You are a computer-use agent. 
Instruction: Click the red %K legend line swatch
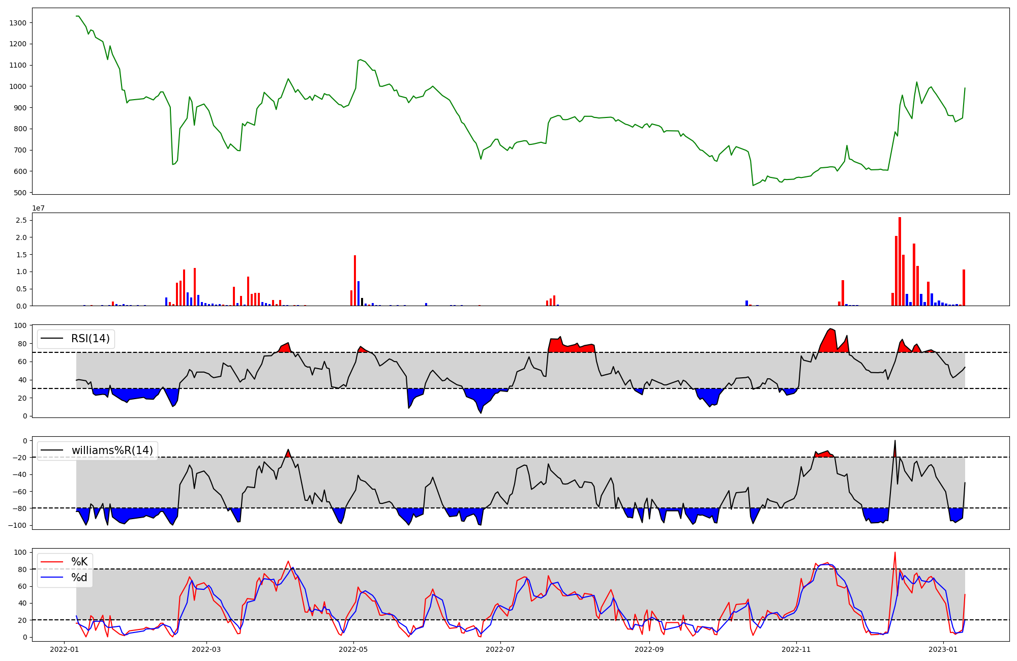52,562
